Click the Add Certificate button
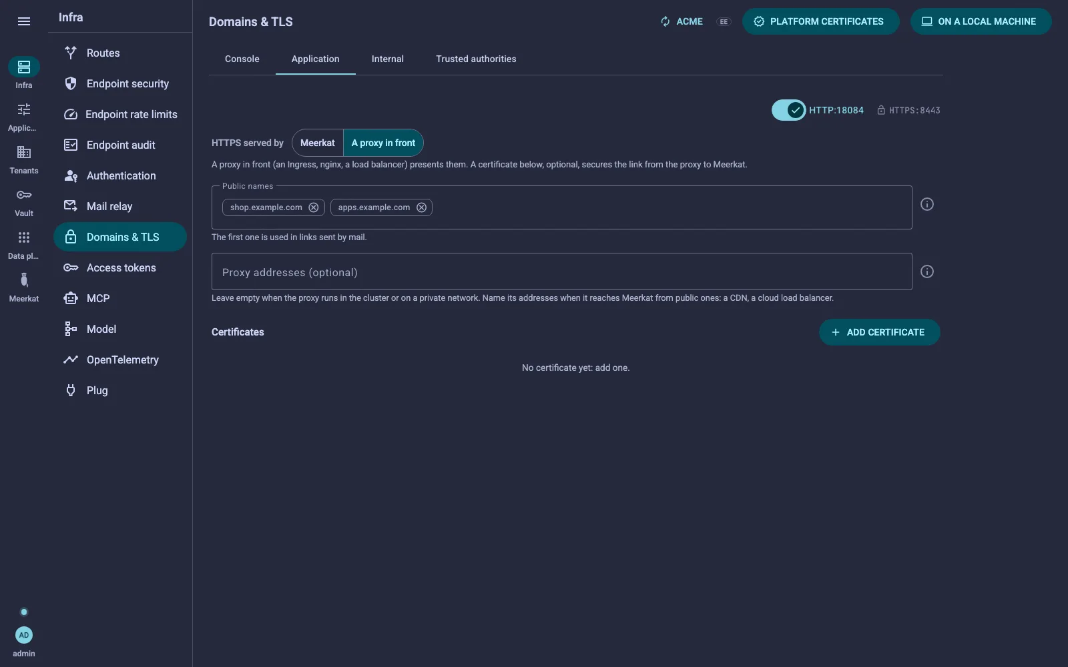 (x=879, y=332)
